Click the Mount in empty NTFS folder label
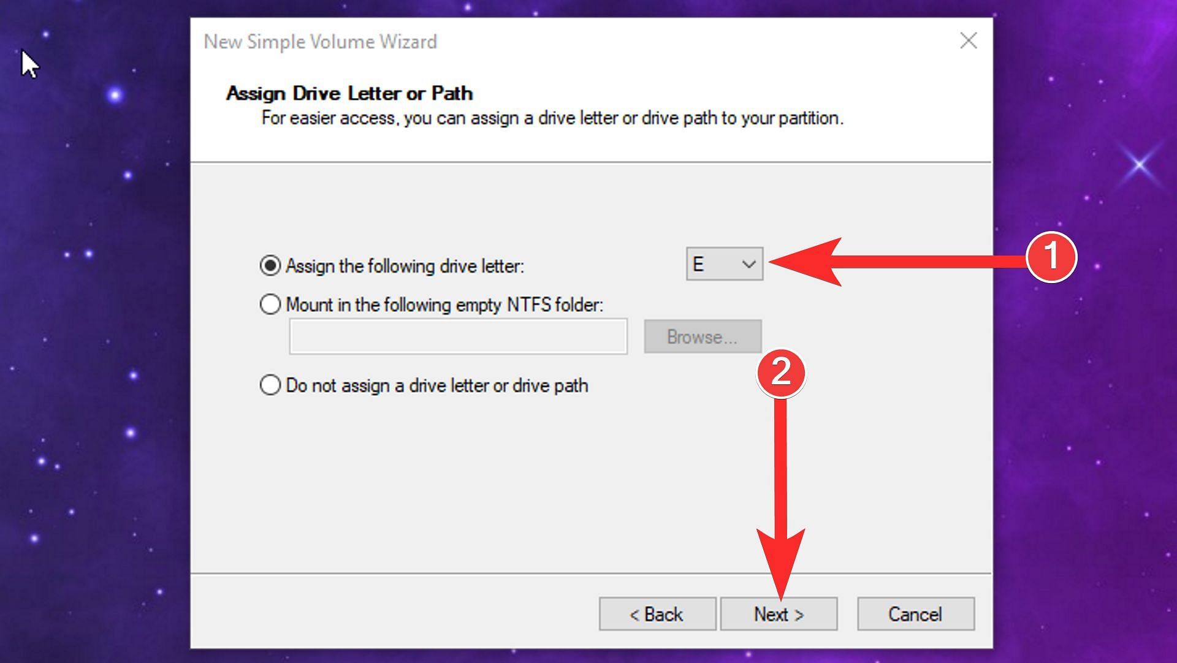 pyautogui.click(x=445, y=305)
